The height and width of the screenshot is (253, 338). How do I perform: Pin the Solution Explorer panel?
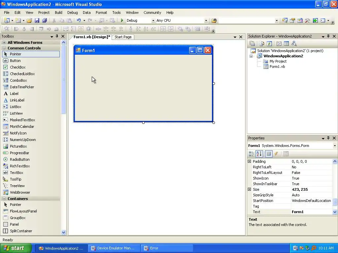(328, 36)
